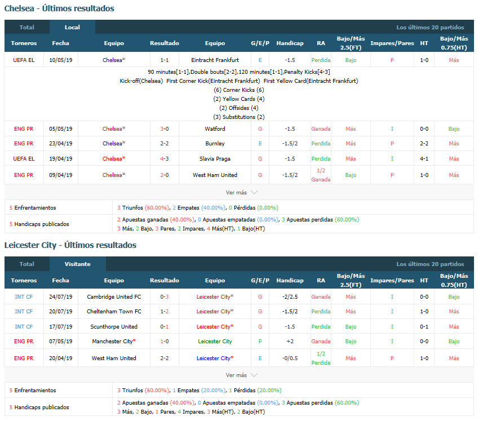Click Watford team name

pyautogui.click(x=215, y=128)
